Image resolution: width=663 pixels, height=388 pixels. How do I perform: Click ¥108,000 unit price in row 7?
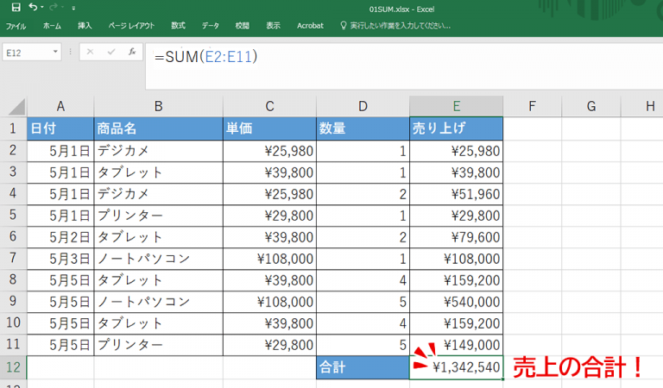tap(269, 259)
